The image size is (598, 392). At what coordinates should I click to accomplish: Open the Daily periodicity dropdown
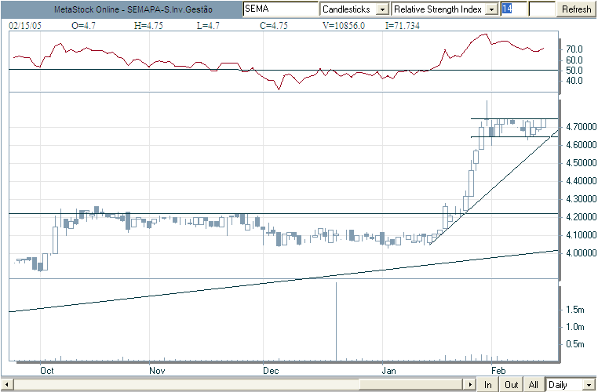pyautogui.click(x=571, y=385)
